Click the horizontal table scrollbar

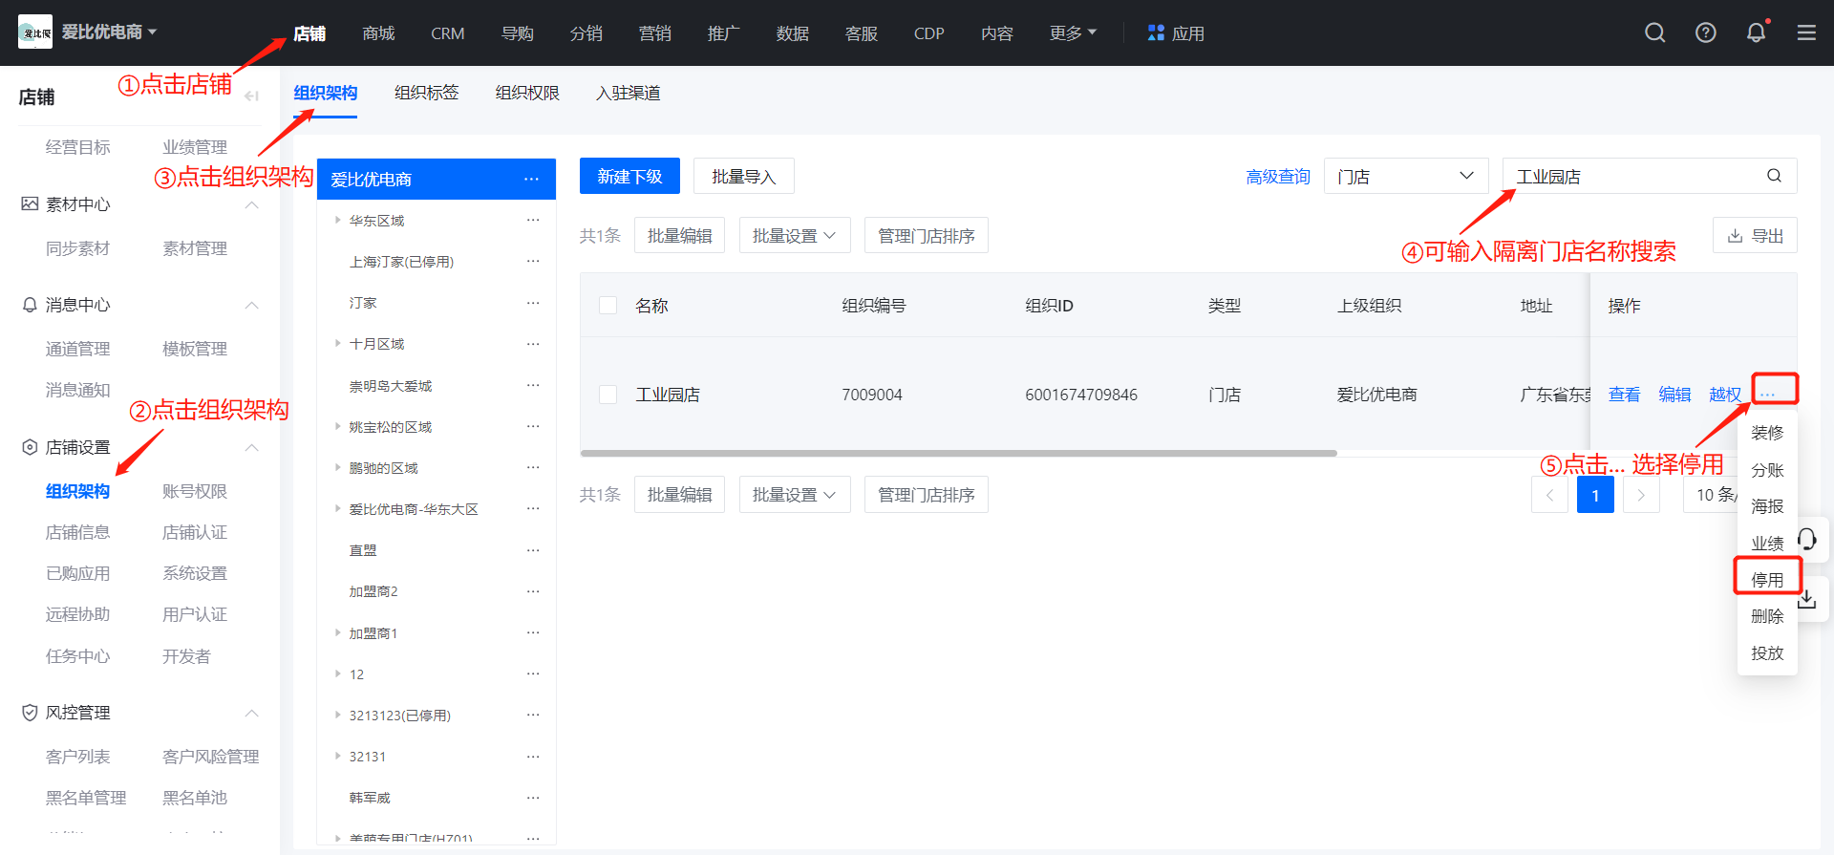pyautogui.click(x=958, y=453)
